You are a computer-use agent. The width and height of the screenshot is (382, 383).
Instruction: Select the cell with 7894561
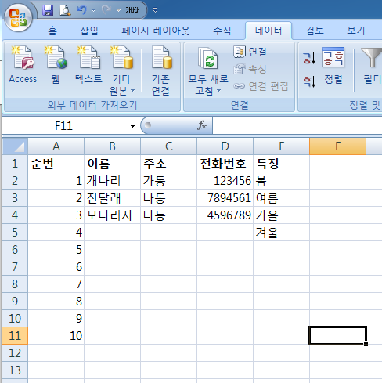(225, 198)
